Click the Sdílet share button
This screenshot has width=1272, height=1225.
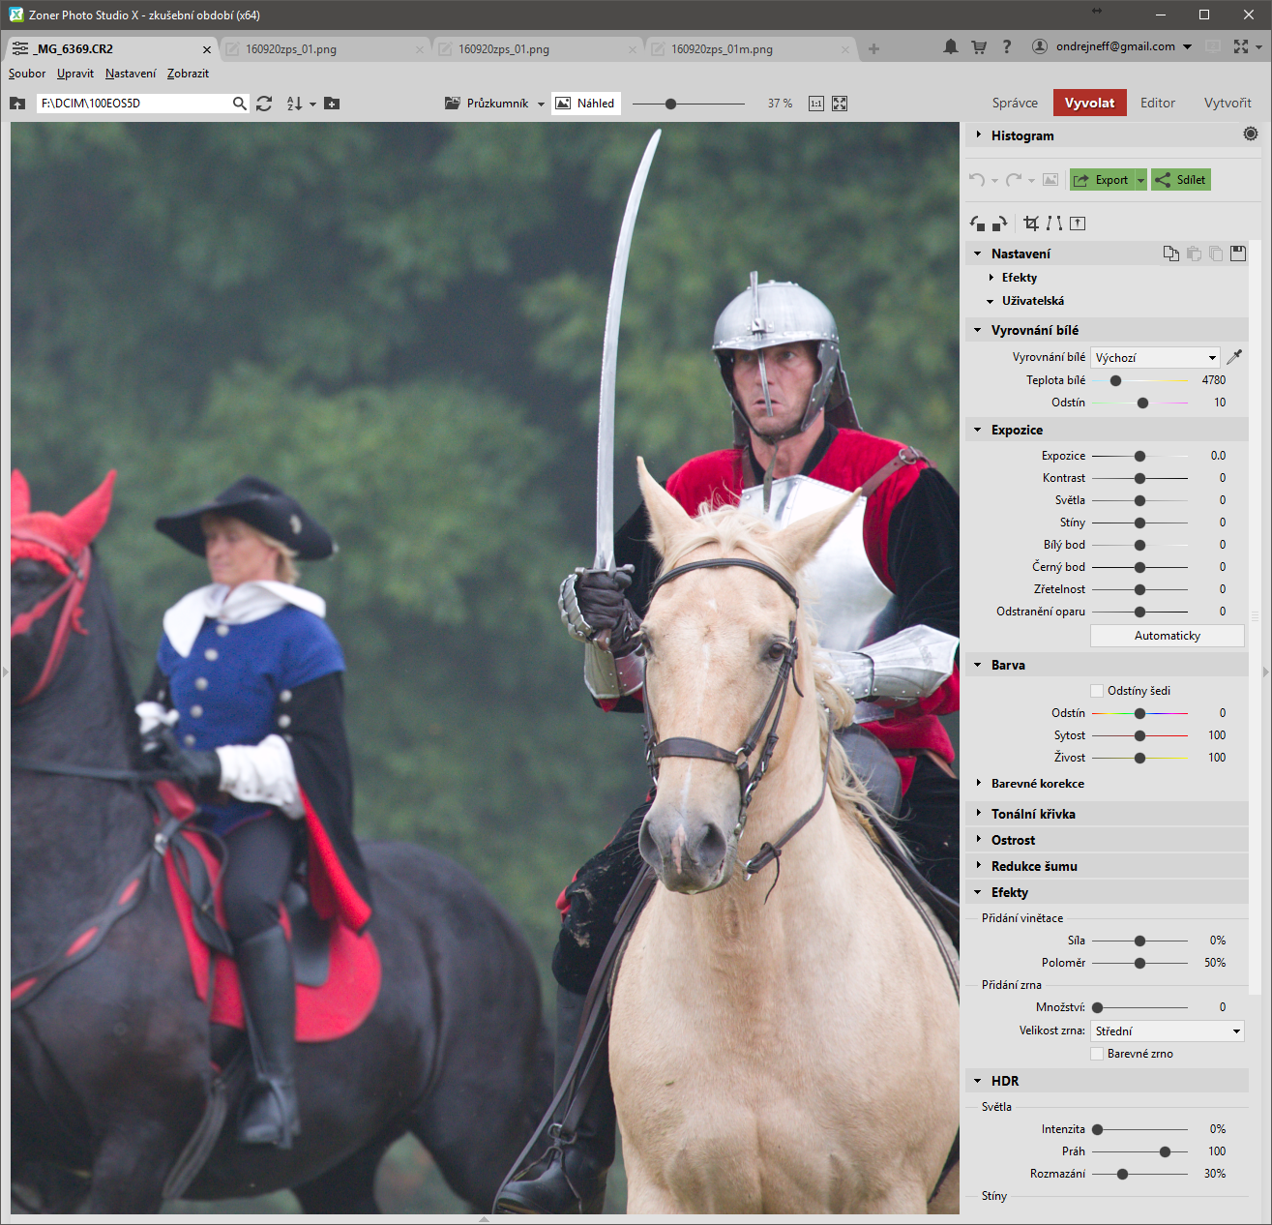[1181, 180]
